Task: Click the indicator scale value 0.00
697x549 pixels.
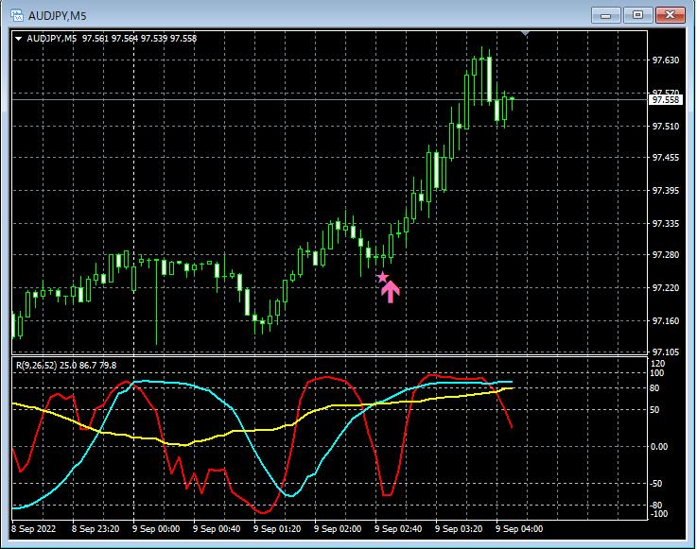Action: click(x=659, y=447)
